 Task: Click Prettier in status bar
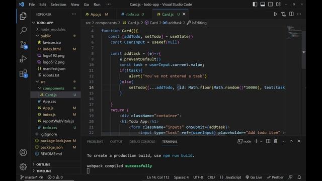point(275,177)
